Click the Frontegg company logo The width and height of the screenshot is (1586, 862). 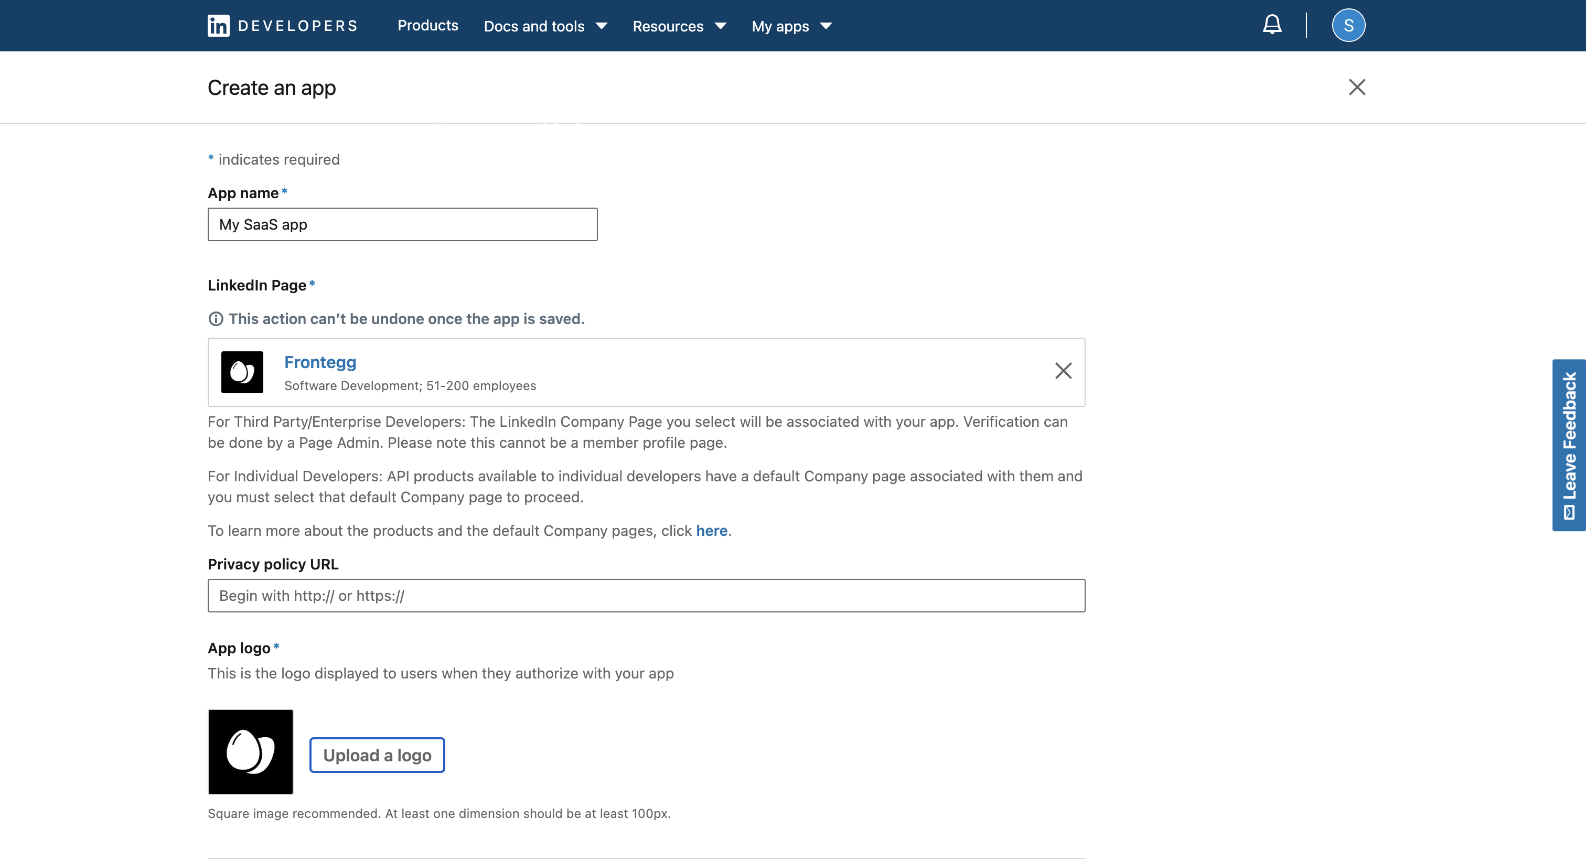point(242,372)
